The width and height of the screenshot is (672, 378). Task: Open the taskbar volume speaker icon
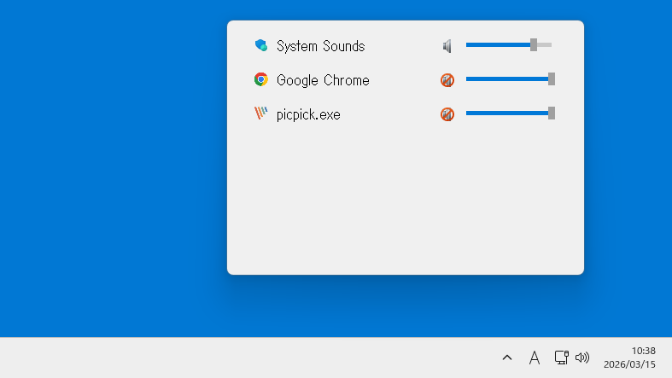tap(582, 358)
